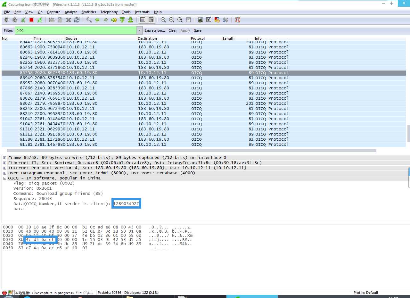This screenshot has height=298, width=410.
Task: Reload this capture file icon
Action: (77, 20)
